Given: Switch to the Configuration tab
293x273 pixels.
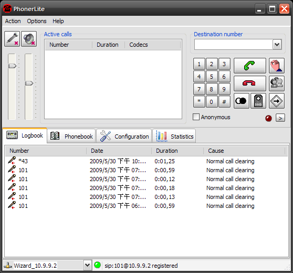Looking at the screenshot, I should coord(124,136).
